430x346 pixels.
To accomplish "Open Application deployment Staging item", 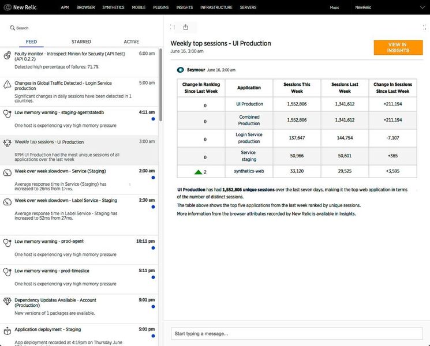I will pyautogui.click(x=79, y=335).
